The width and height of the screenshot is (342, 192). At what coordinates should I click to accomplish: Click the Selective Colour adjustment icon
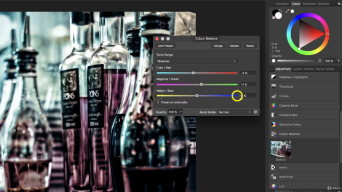point(274,124)
